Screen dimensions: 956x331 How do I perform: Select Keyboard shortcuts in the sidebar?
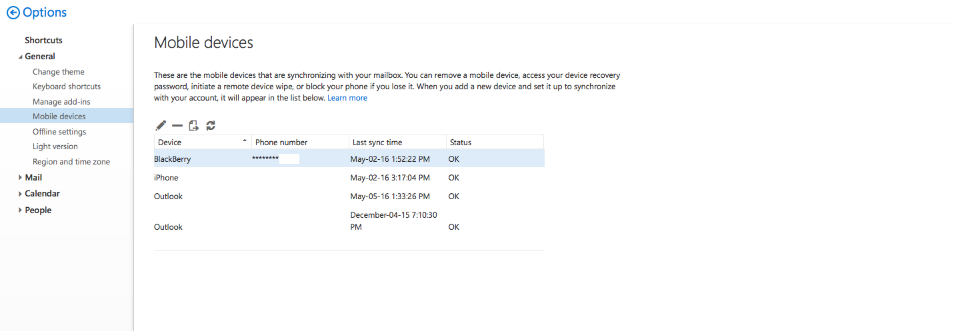[x=67, y=87]
